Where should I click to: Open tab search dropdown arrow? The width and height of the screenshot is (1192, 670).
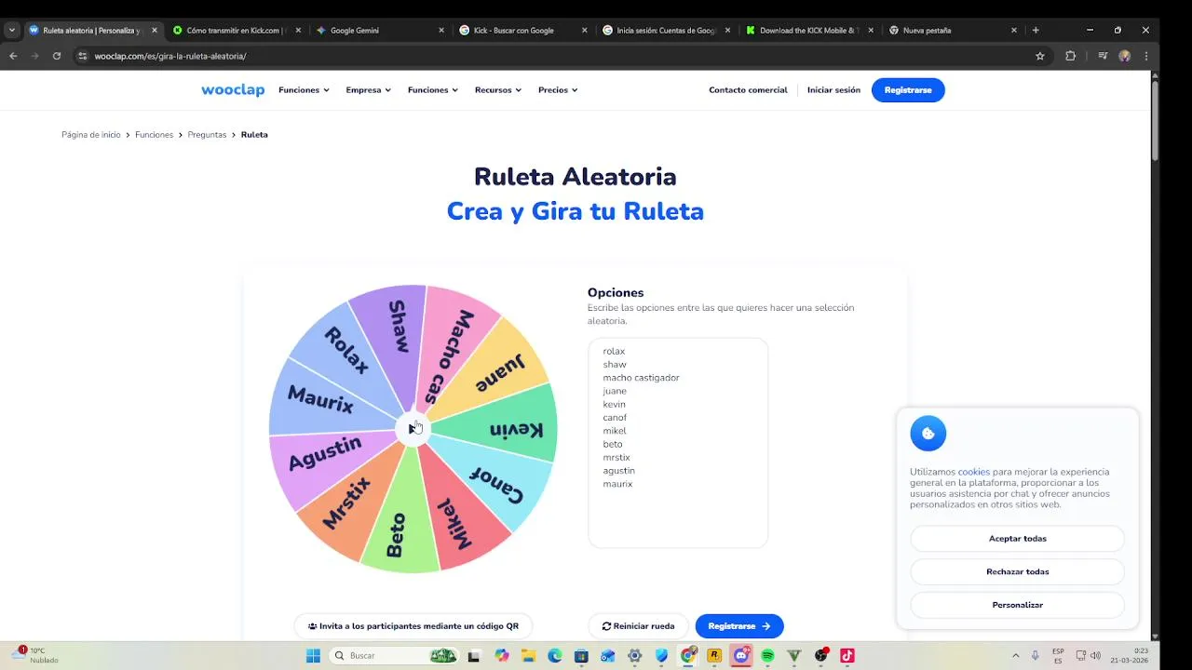11,30
